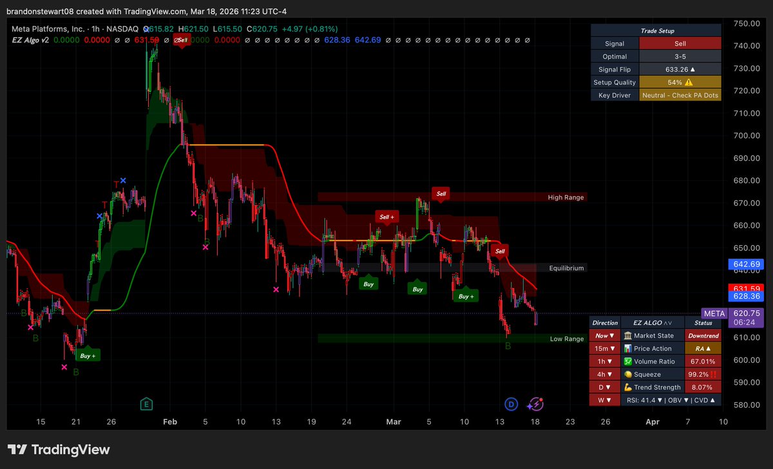The width and height of the screenshot is (773, 469).
Task: Click the Optimal value '3-5'
Action: [680, 57]
